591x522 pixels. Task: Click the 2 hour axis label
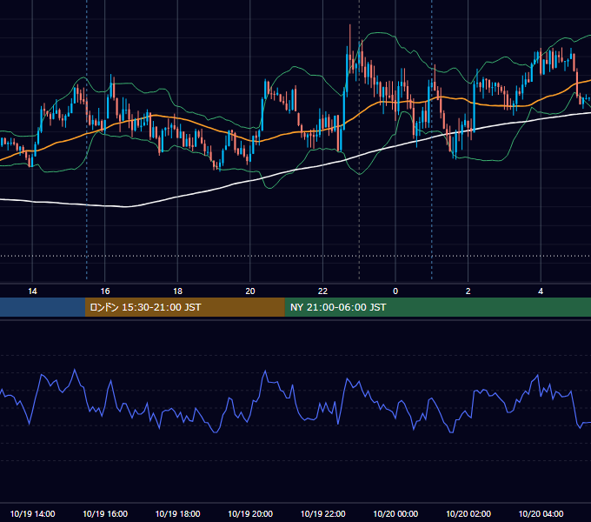(468, 291)
